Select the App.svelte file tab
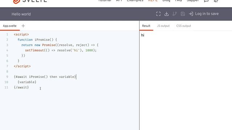232x130 pixels. (10, 26)
